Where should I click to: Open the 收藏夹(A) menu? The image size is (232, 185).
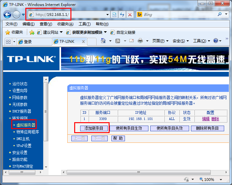pyautogui.click(x=65, y=24)
